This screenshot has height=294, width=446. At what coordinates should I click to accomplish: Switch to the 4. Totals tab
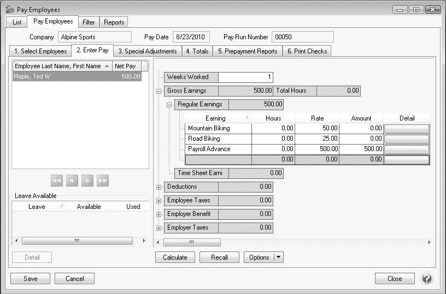pos(196,51)
